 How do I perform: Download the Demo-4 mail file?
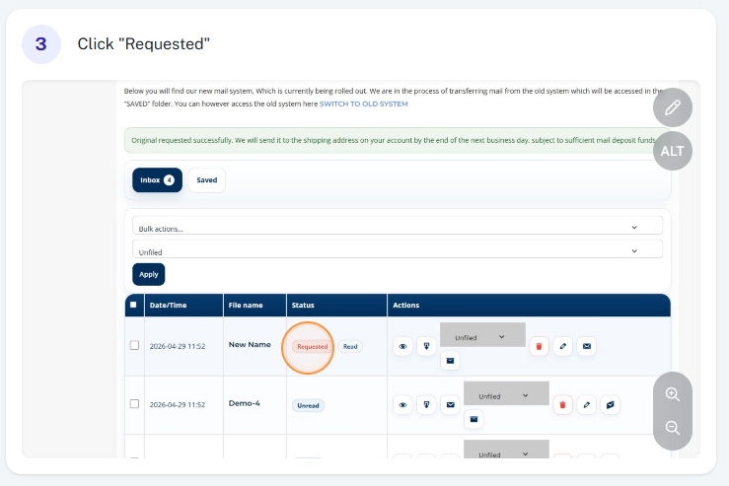click(x=426, y=405)
